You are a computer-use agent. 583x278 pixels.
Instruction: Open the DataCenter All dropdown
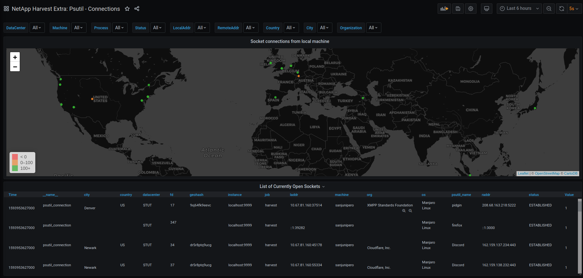[37, 28]
